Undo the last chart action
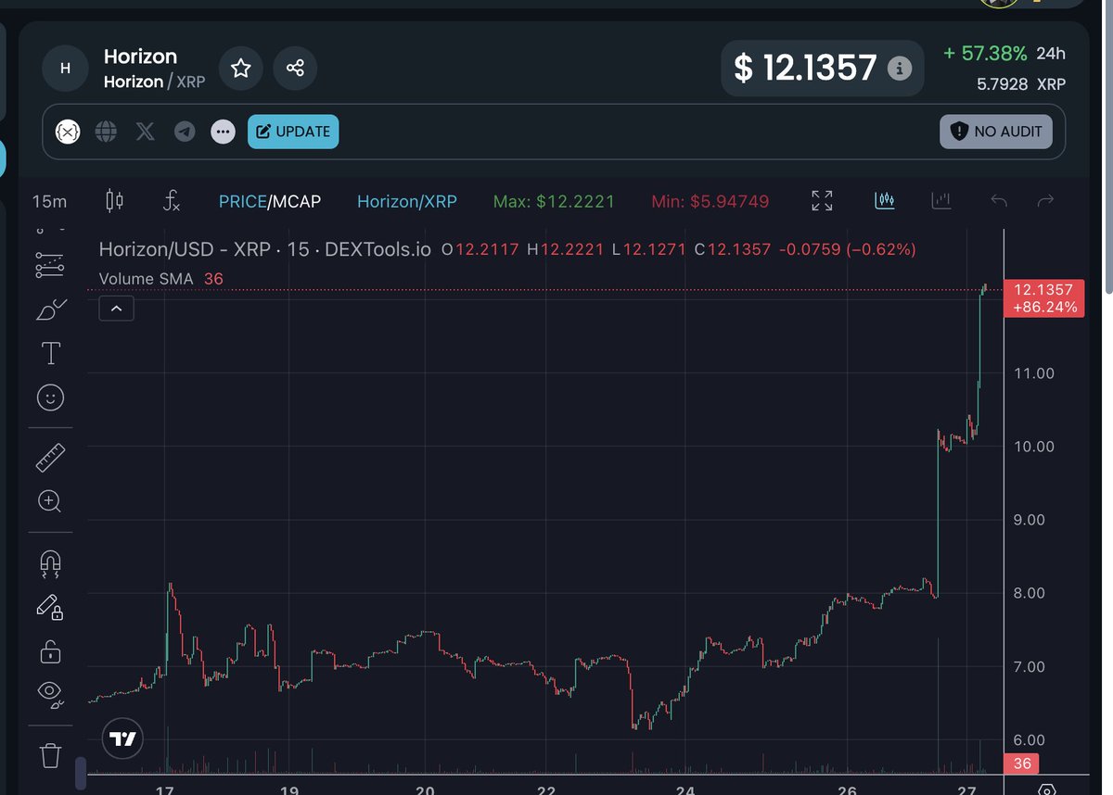Screen dimensions: 1113x795 click(999, 200)
